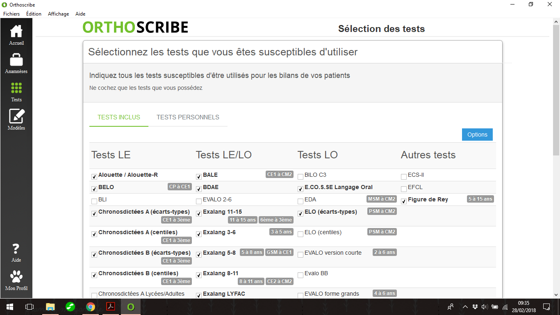Open the Affichage menu
Image resolution: width=560 pixels, height=315 pixels.
(x=59, y=14)
